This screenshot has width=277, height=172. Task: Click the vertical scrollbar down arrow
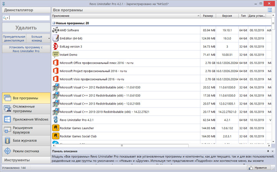pos(273,141)
